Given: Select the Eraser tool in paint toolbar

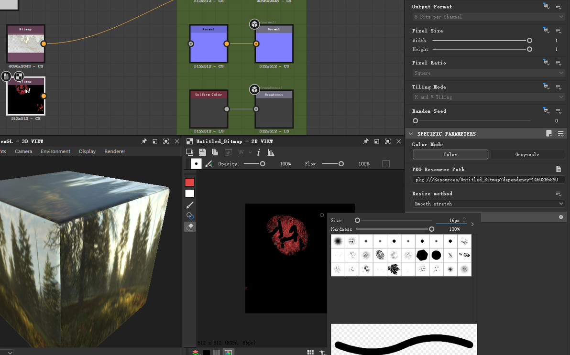Looking at the screenshot, I should (190, 227).
